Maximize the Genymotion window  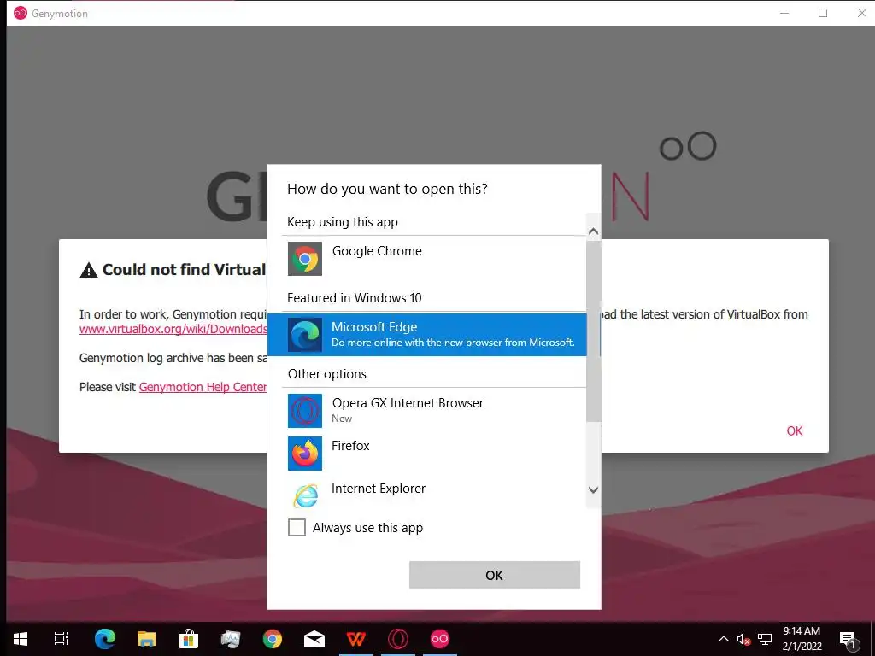823,13
